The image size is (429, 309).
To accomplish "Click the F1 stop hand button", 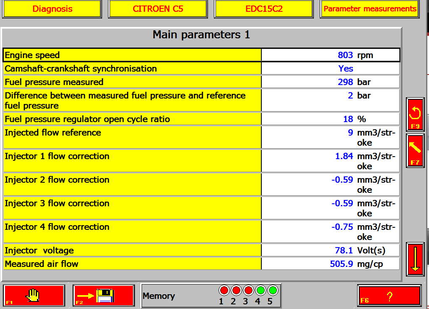I will (34, 295).
